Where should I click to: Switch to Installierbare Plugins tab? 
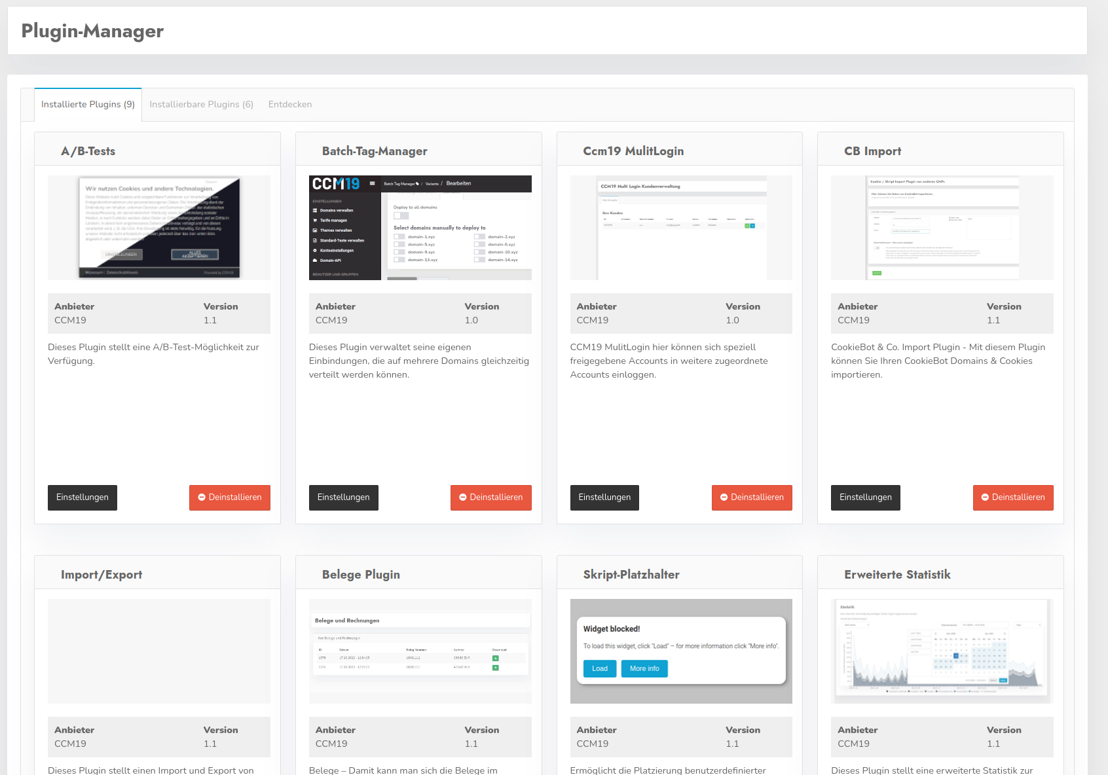pos(201,105)
